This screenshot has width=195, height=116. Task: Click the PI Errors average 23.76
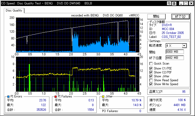pos(43,100)
